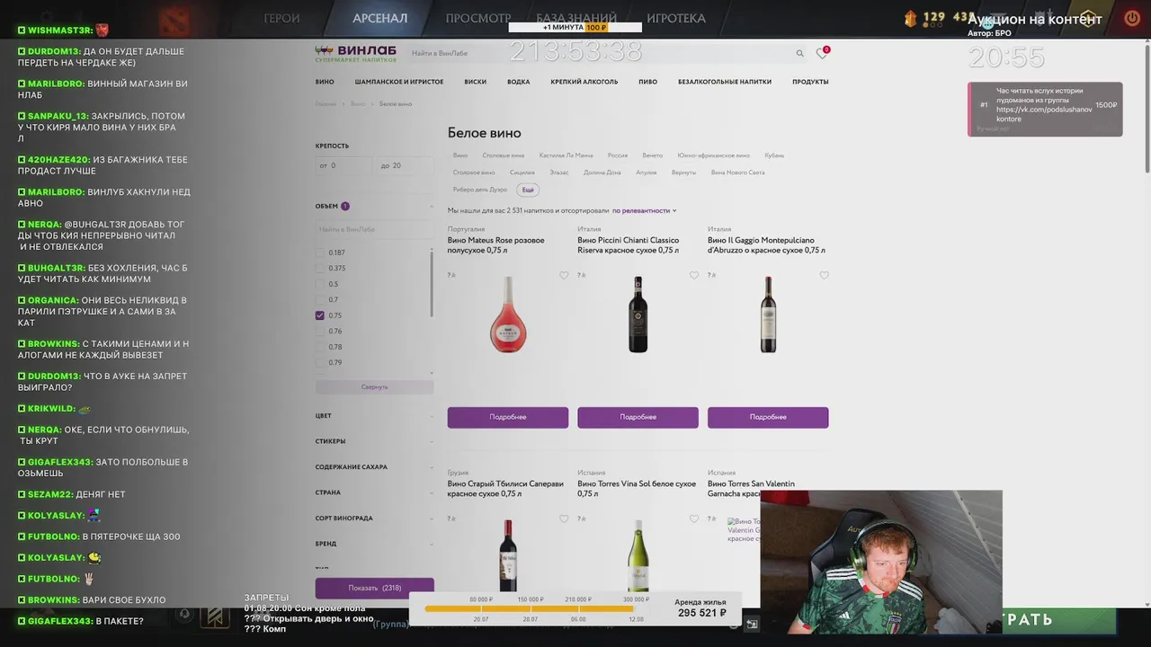The height and width of the screenshot is (647, 1151).
Task: Click the Показать (2318) button
Action: [374, 588]
